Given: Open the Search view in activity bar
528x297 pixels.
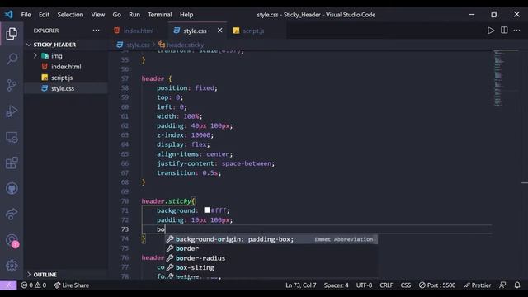Looking at the screenshot, I should [x=12, y=59].
